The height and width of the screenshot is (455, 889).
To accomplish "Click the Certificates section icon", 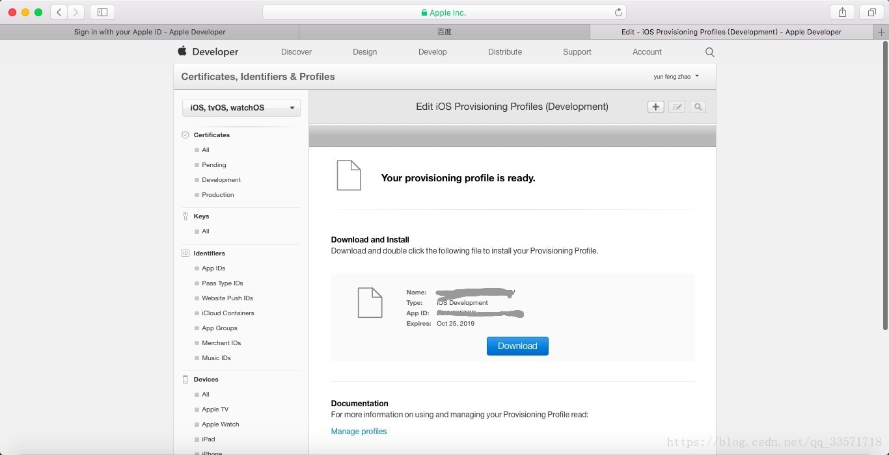I will click(185, 135).
